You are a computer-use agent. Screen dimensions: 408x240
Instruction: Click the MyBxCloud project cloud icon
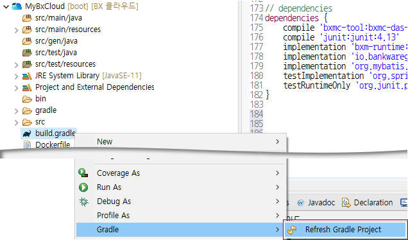tap(17, 6)
